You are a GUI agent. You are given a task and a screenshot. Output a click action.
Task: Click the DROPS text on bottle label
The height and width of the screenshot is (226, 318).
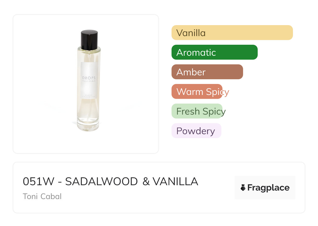point(89,78)
